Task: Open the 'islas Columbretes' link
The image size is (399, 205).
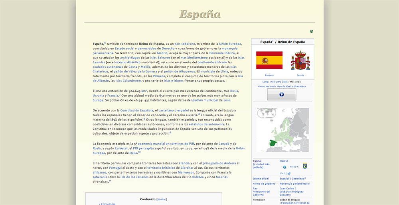Action: tap(128, 81)
